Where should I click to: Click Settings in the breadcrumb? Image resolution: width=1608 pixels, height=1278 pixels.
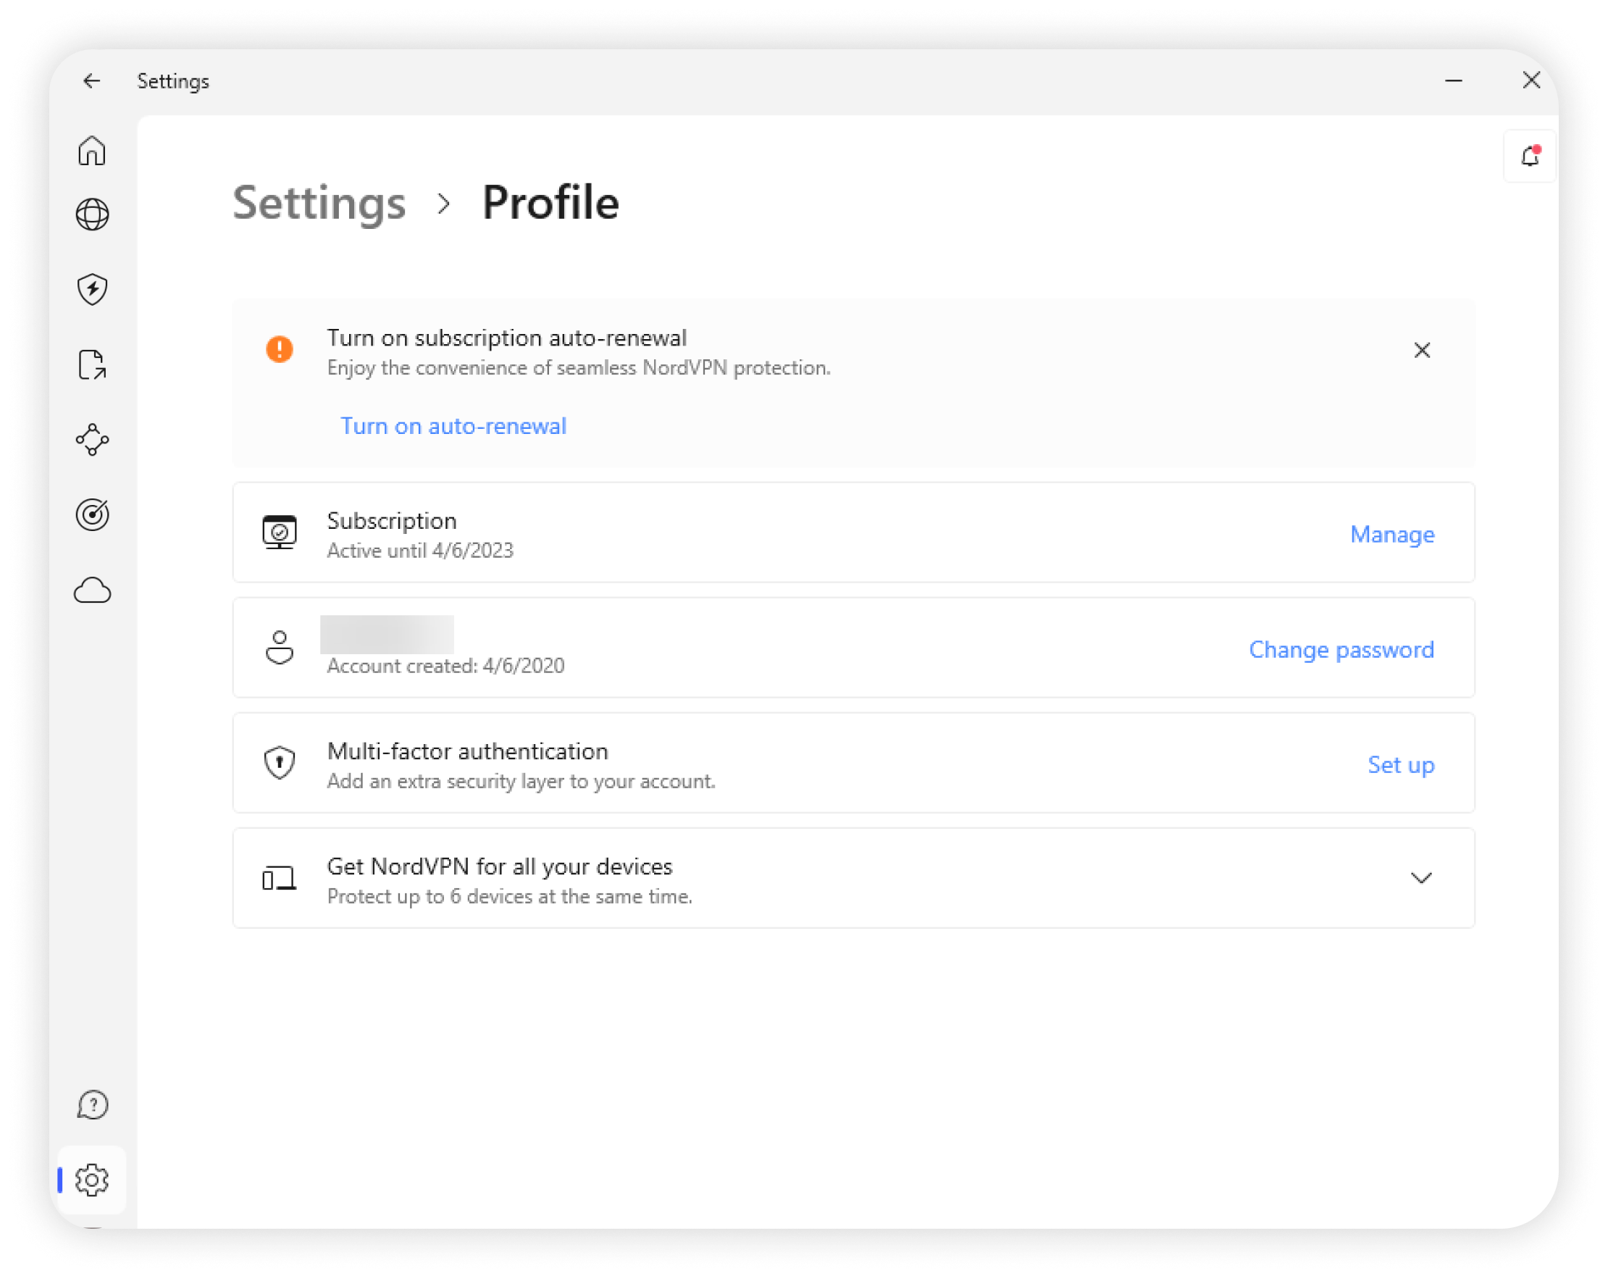click(x=319, y=203)
